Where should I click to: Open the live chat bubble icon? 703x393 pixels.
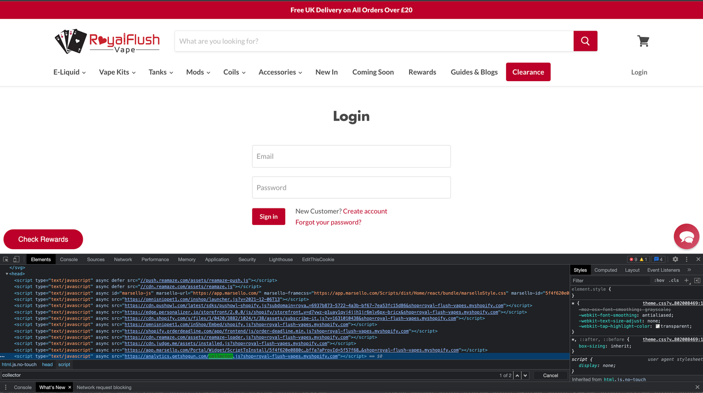click(686, 237)
